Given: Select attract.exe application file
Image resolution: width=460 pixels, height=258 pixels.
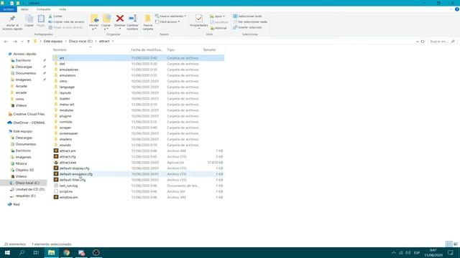Looking at the screenshot, I should 68,163.
